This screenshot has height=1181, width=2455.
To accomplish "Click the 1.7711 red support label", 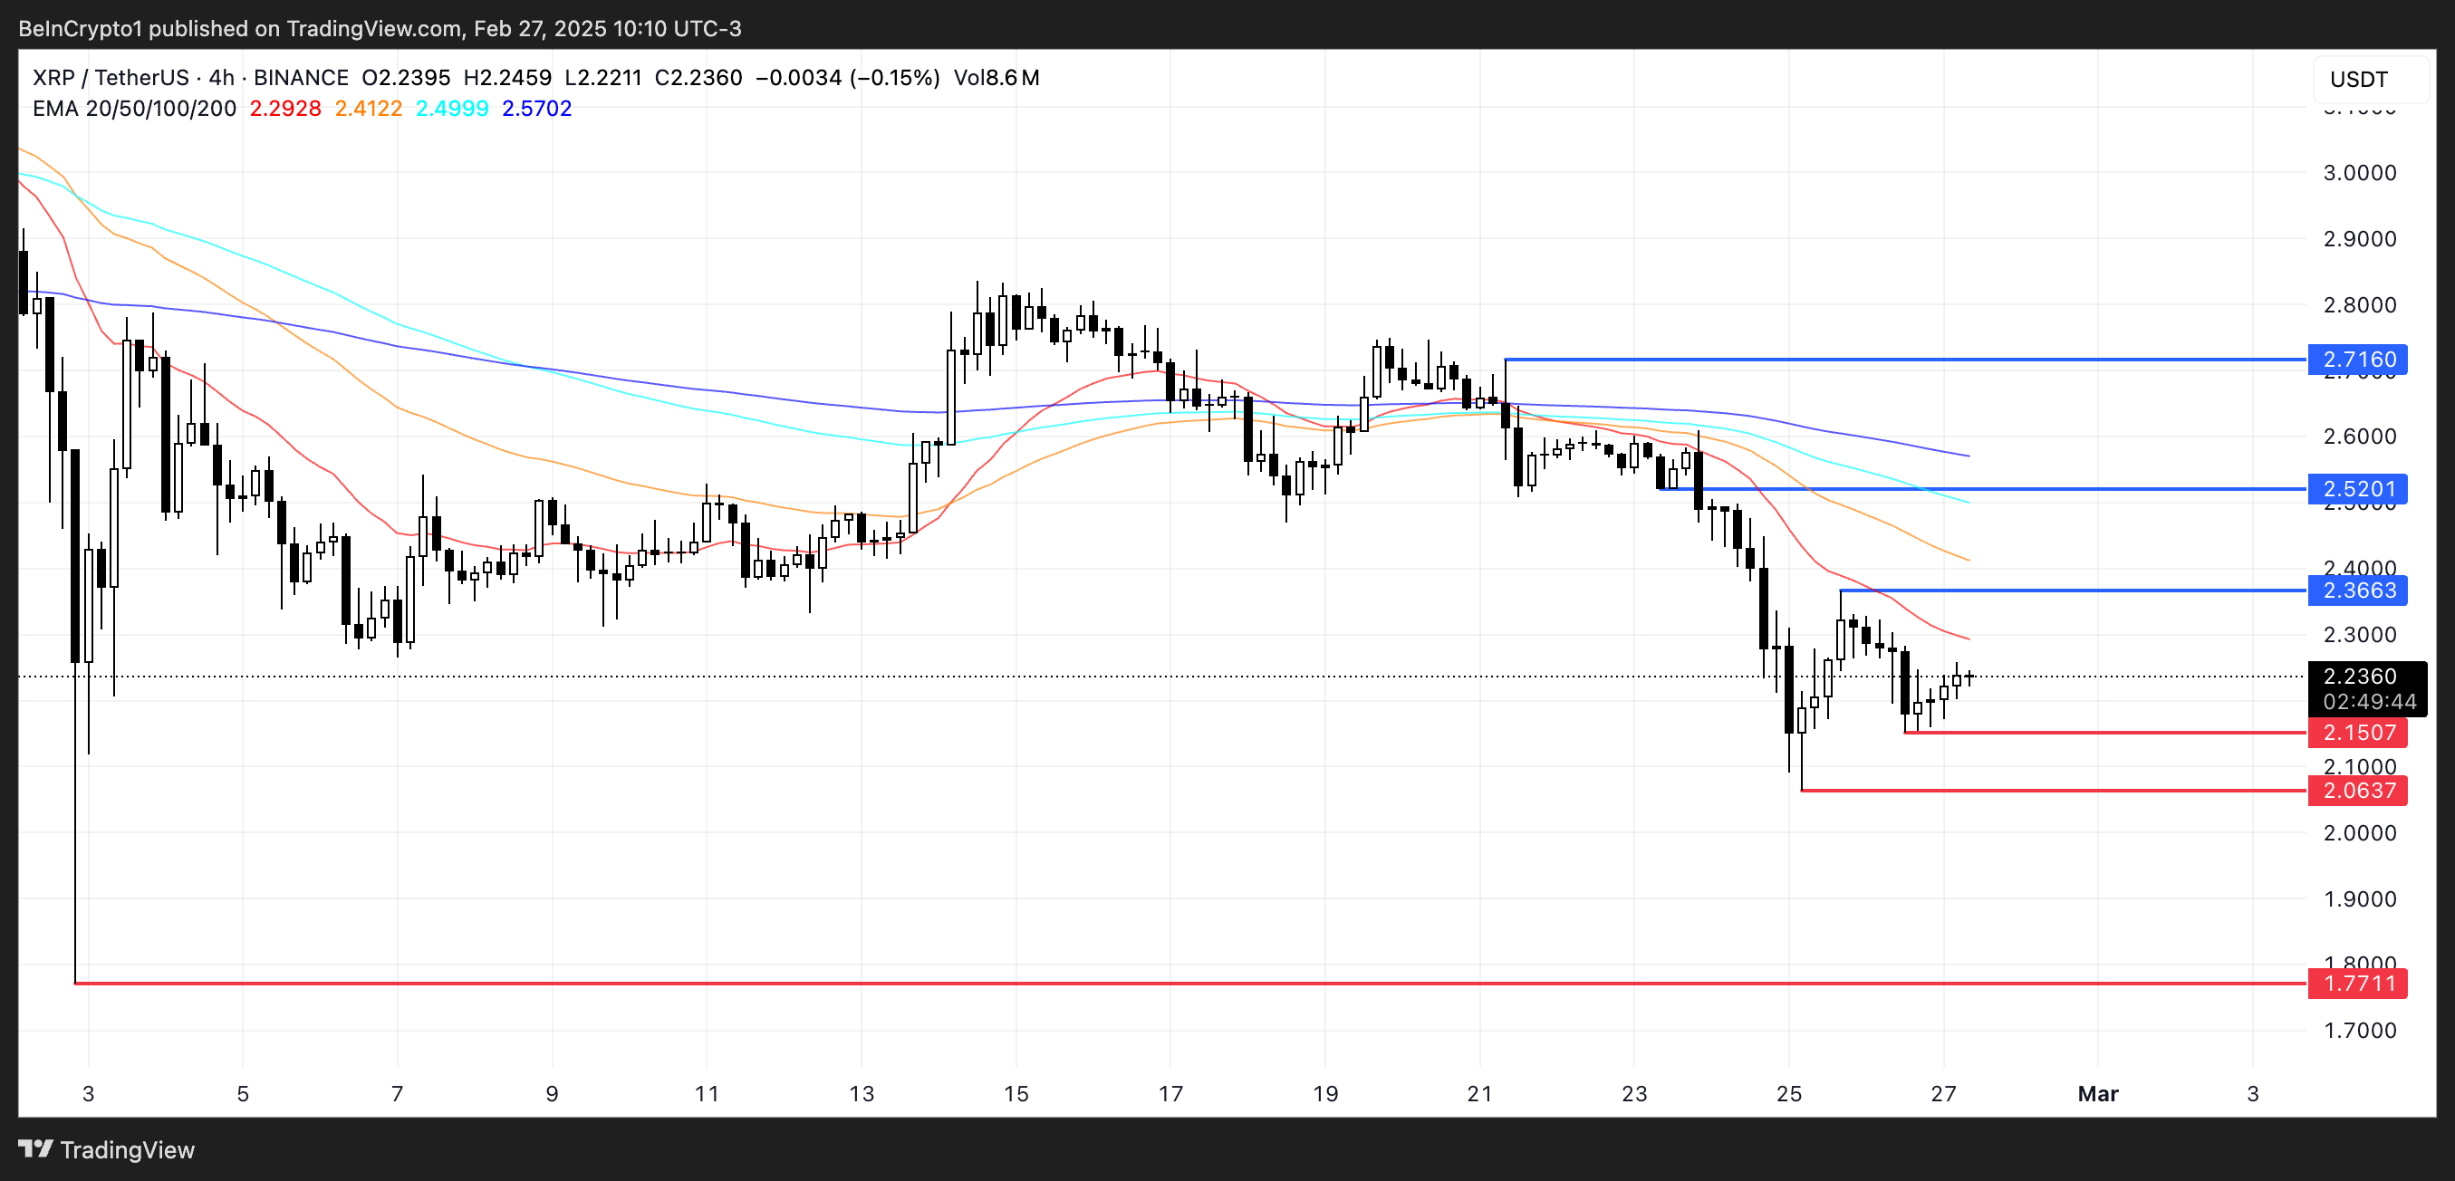I will 2358,983.
